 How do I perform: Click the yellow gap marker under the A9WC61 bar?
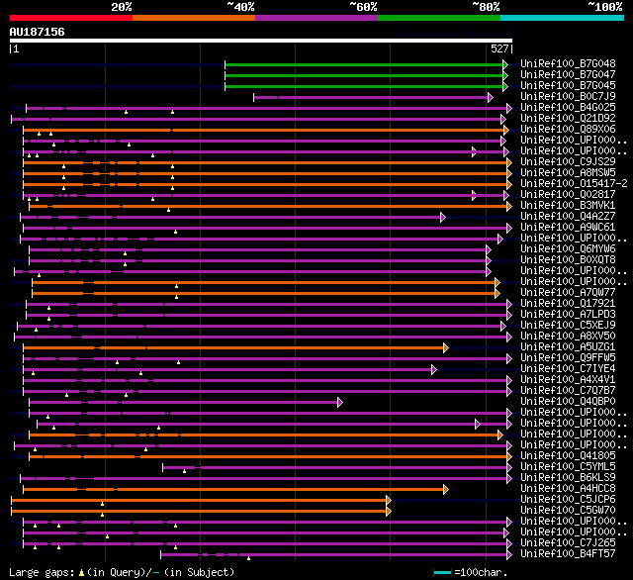(175, 232)
